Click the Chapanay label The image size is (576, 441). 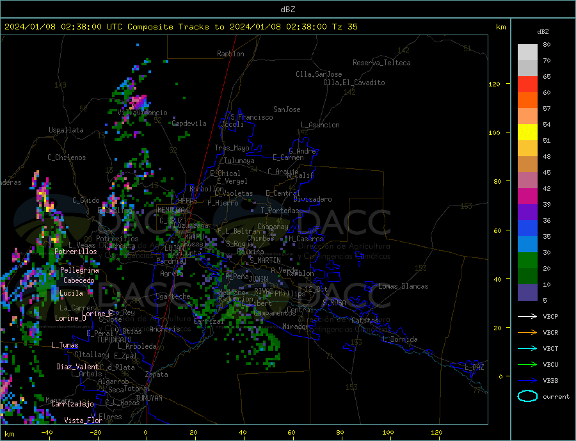click(x=273, y=227)
